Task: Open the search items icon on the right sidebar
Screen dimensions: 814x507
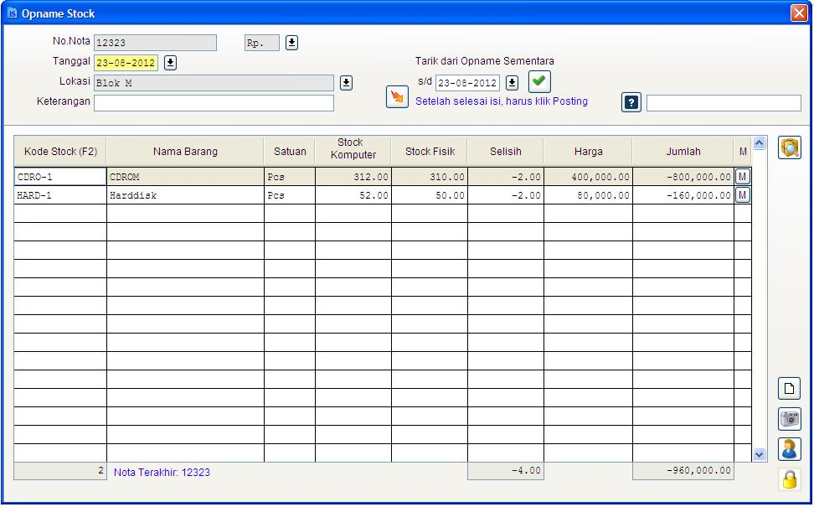Action: click(788, 147)
